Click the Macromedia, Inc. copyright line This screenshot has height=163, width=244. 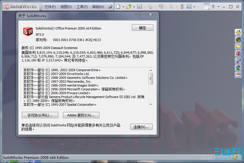click(57, 81)
